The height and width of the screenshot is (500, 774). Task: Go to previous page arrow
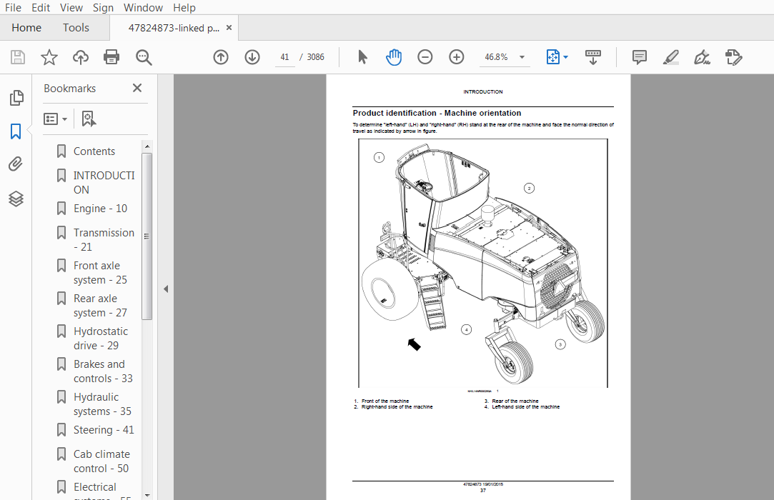[x=221, y=57]
